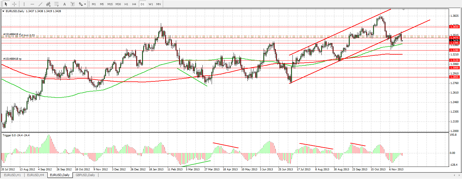Click the 1.2000 price axis value
462x179 pixels.
[454, 131]
